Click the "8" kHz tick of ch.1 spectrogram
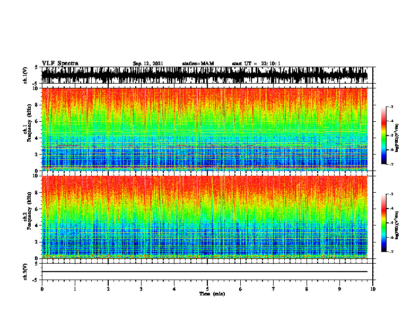Screen dimensions: 420x324 [37, 105]
